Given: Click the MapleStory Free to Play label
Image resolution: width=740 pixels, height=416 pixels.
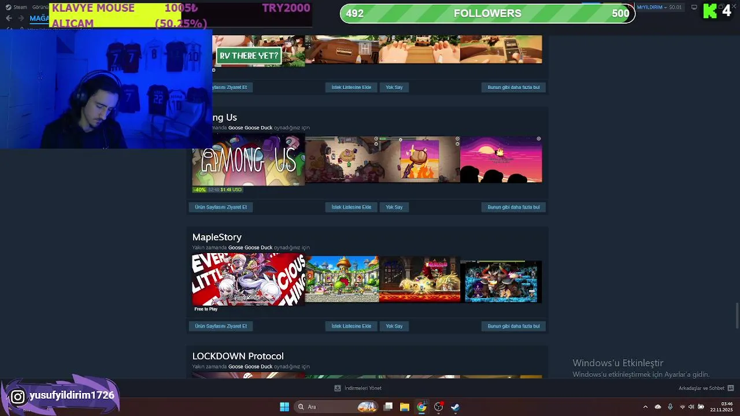Looking at the screenshot, I should click(x=206, y=309).
